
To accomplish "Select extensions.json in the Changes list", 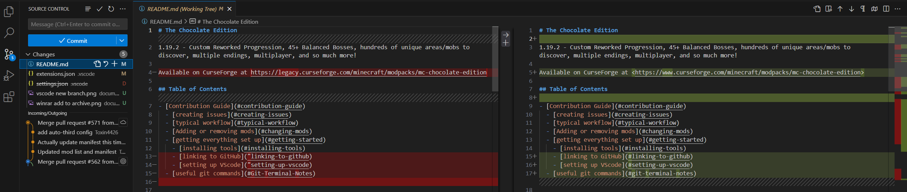I will pyautogui.click(x=76, y=74).
